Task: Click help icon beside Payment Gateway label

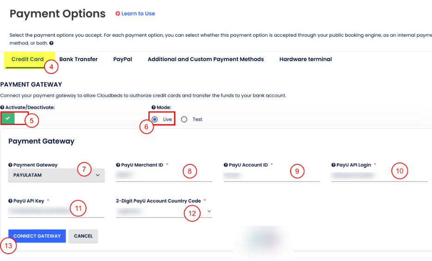Action: (10, 165)
